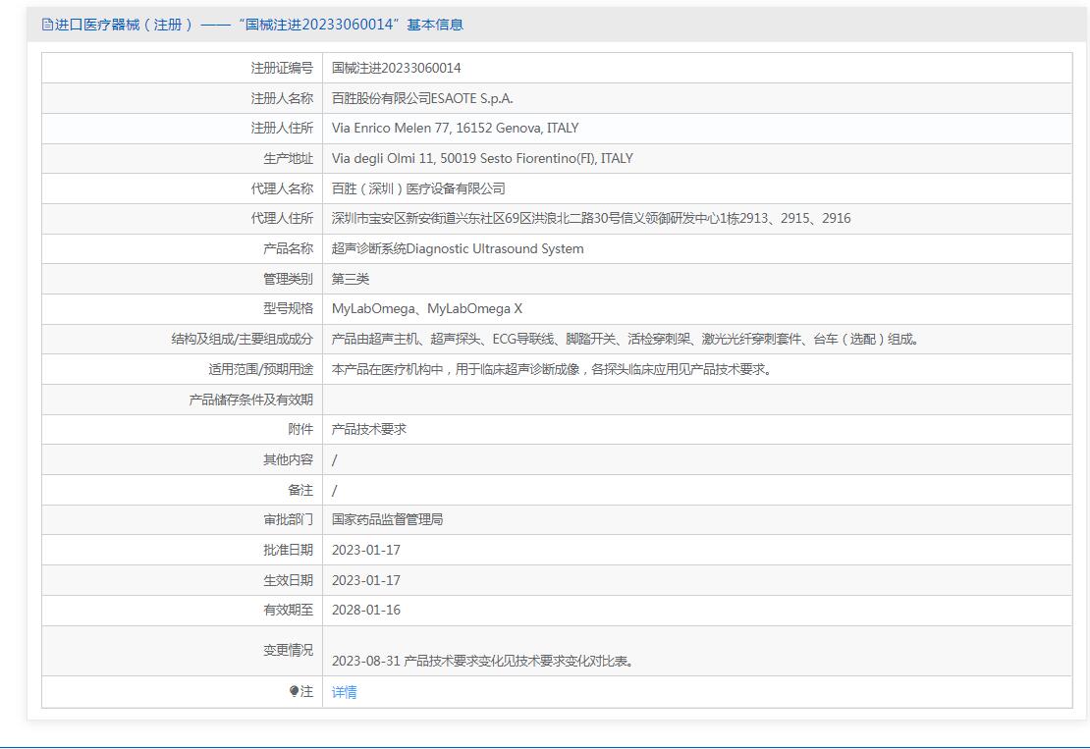Select production address Via degli Olmi 11

coord(482,158)
